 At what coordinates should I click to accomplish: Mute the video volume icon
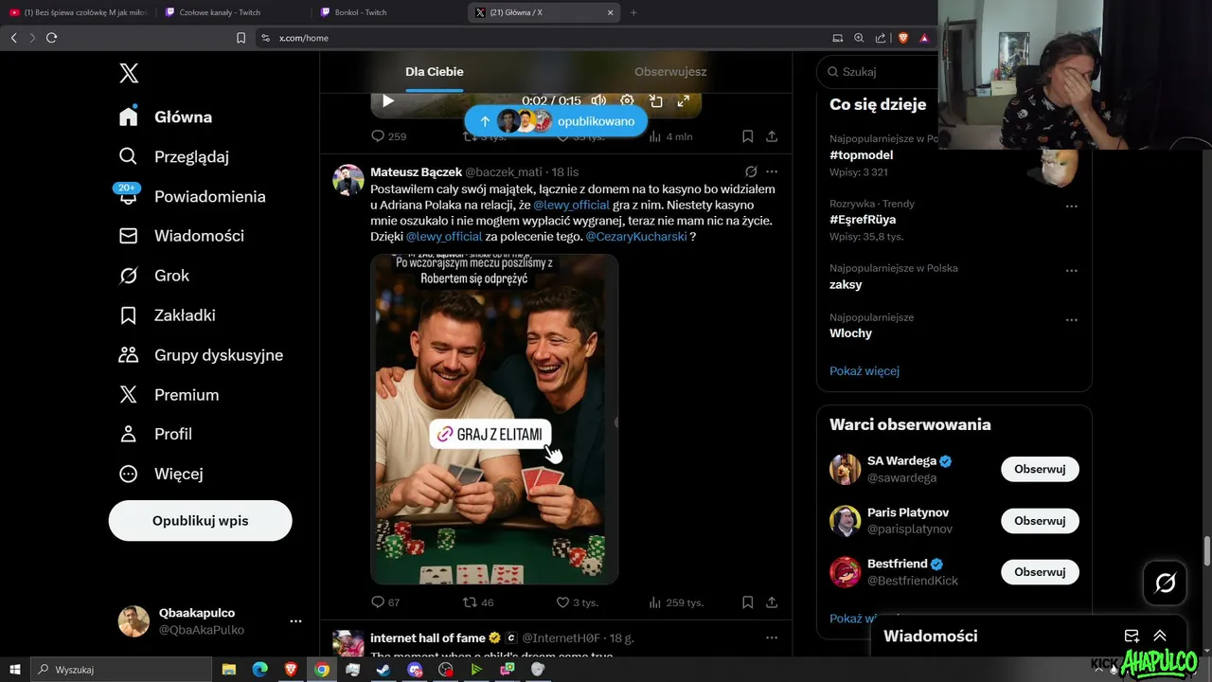coord(598,100)
